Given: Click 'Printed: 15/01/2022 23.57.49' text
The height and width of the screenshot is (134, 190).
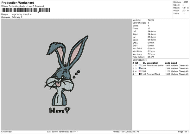Looking at the screenshot, I should (x=126, y=132).
